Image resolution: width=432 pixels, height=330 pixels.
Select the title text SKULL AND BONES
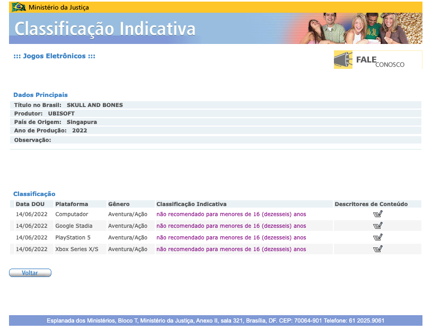pyautogui.click(x=95, y=105)
